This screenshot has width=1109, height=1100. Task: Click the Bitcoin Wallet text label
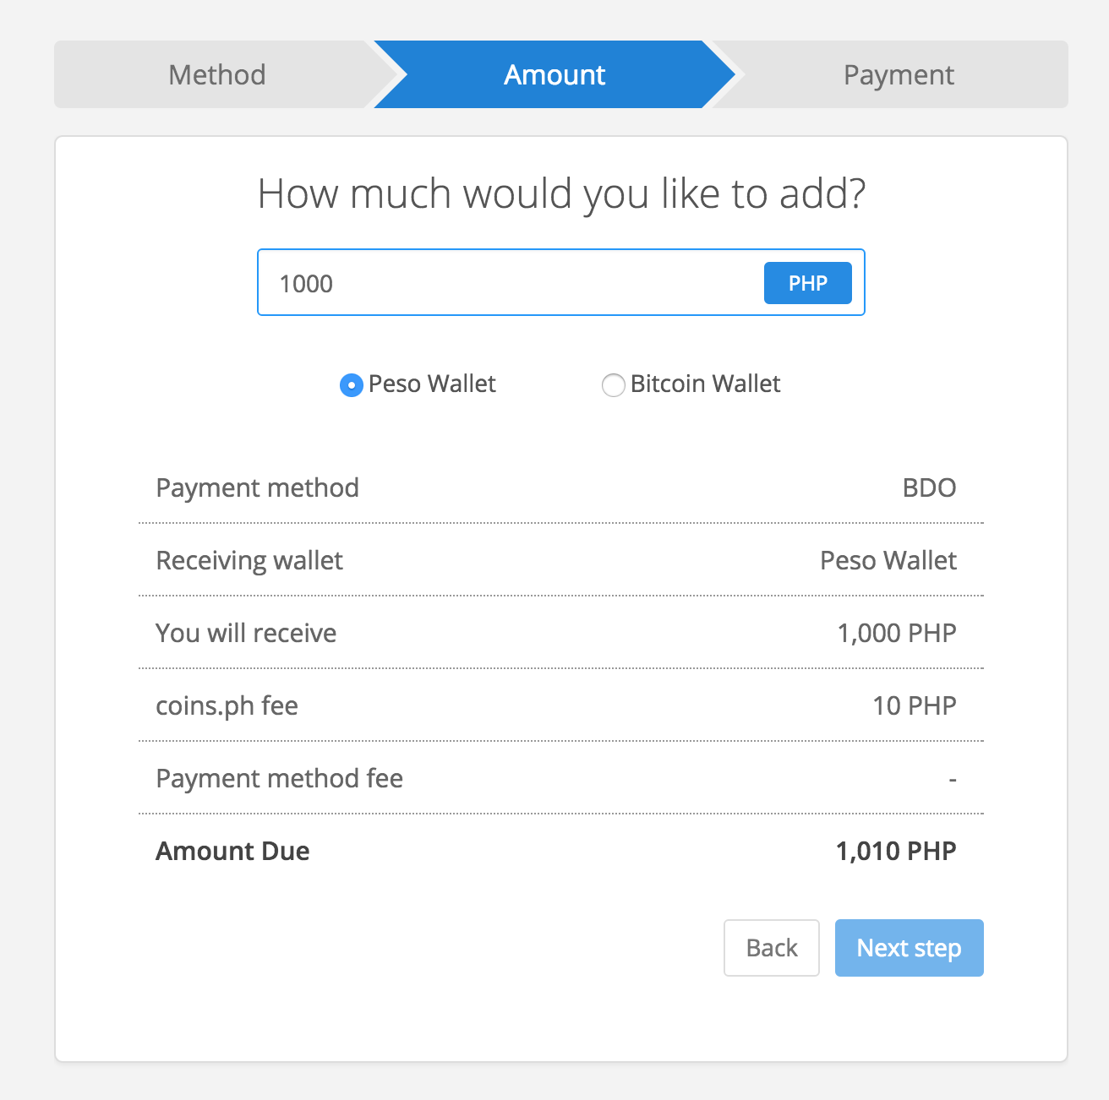705,384
